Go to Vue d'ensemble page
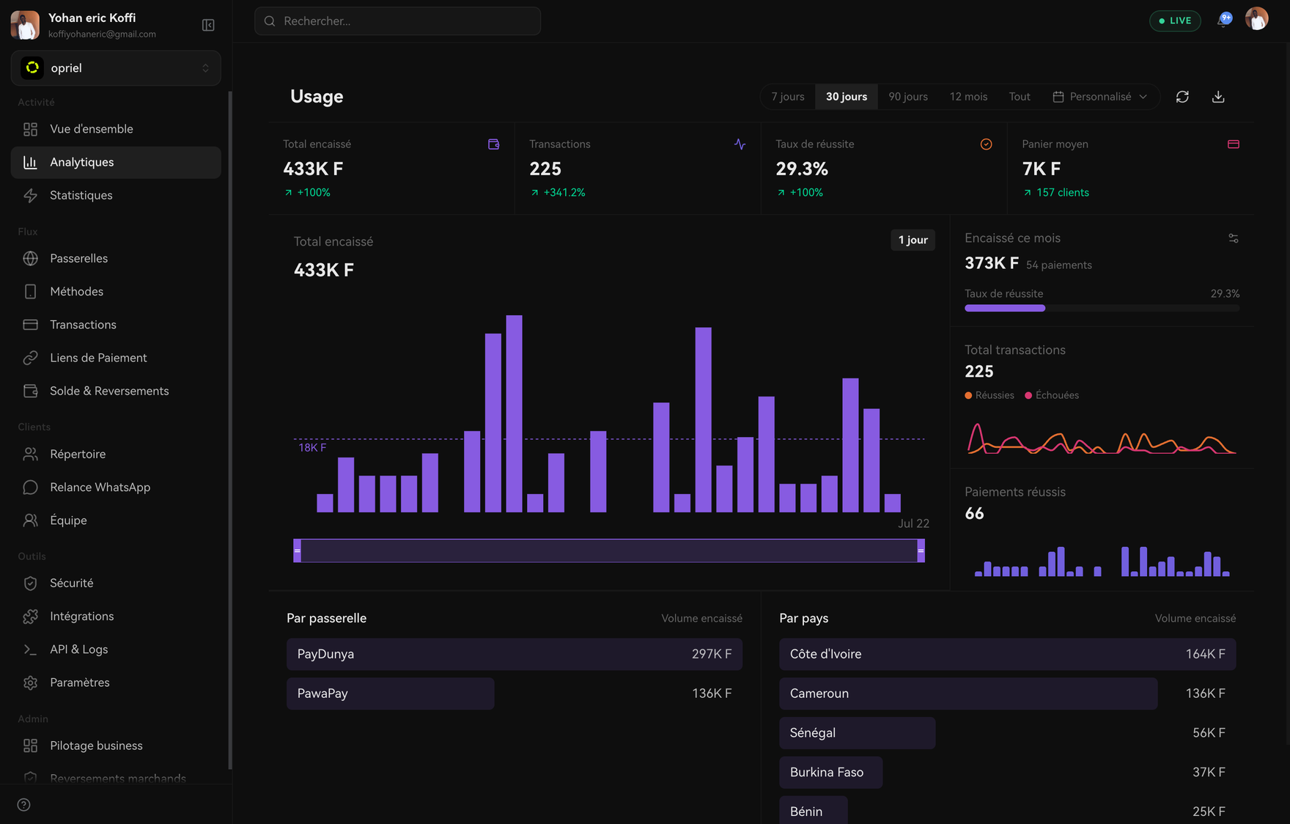 (x=116, y=129)
